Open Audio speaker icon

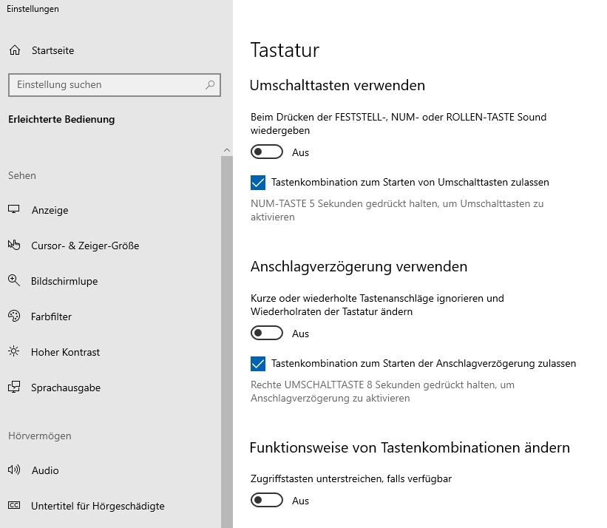pos(14,470)
